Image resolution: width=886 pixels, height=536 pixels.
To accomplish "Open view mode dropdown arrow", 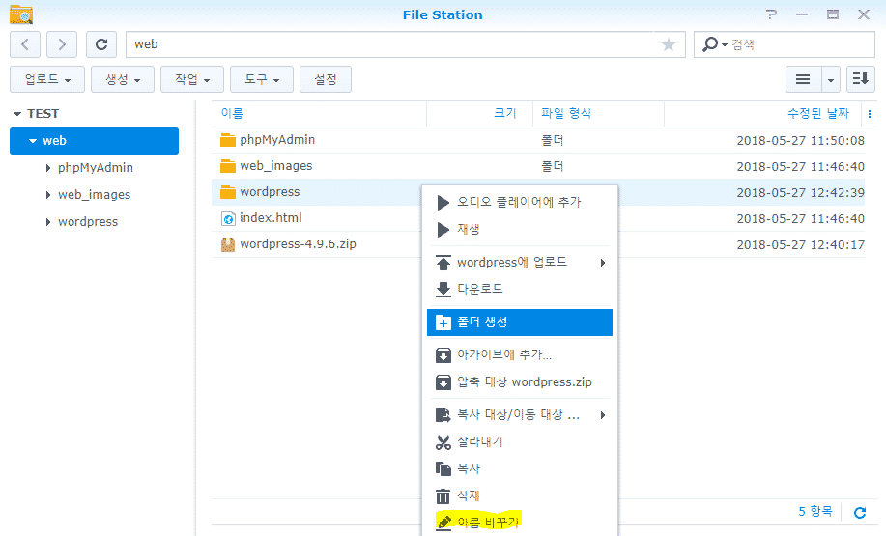I will point(831,79).
